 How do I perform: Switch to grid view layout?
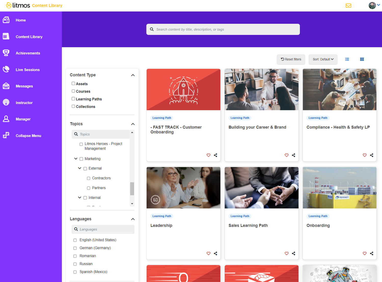(362, 59)
